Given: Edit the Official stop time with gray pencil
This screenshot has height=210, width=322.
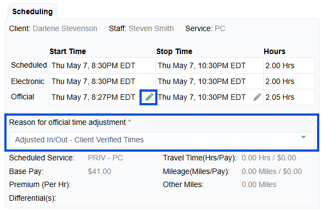Looking at the screenshot, I should 257,97.
